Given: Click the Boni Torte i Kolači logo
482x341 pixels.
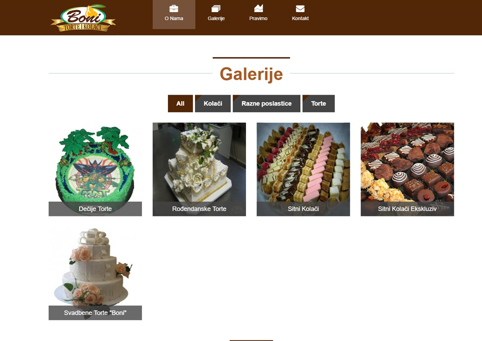Looking at the screenshot, I should click(83, 18).
